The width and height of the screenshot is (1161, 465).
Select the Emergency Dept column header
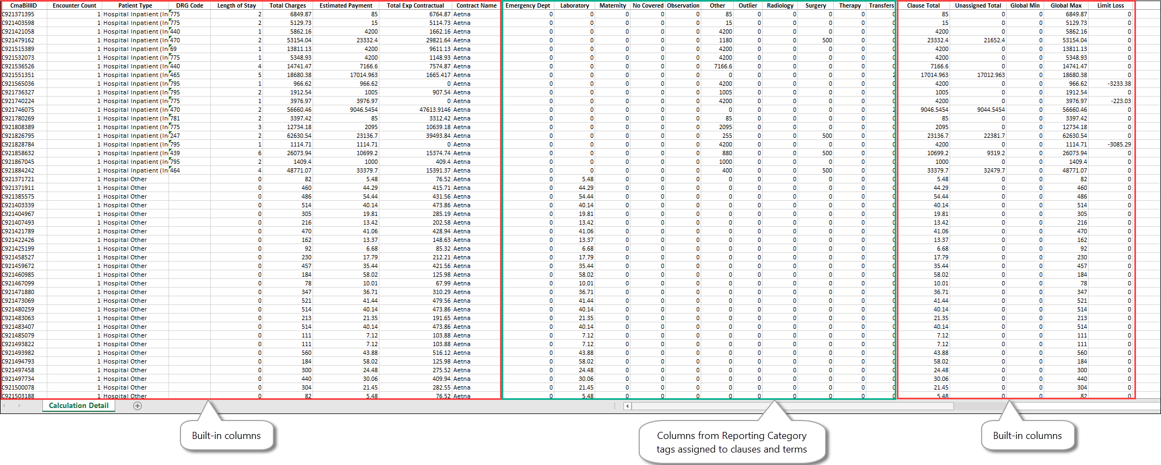528,5
